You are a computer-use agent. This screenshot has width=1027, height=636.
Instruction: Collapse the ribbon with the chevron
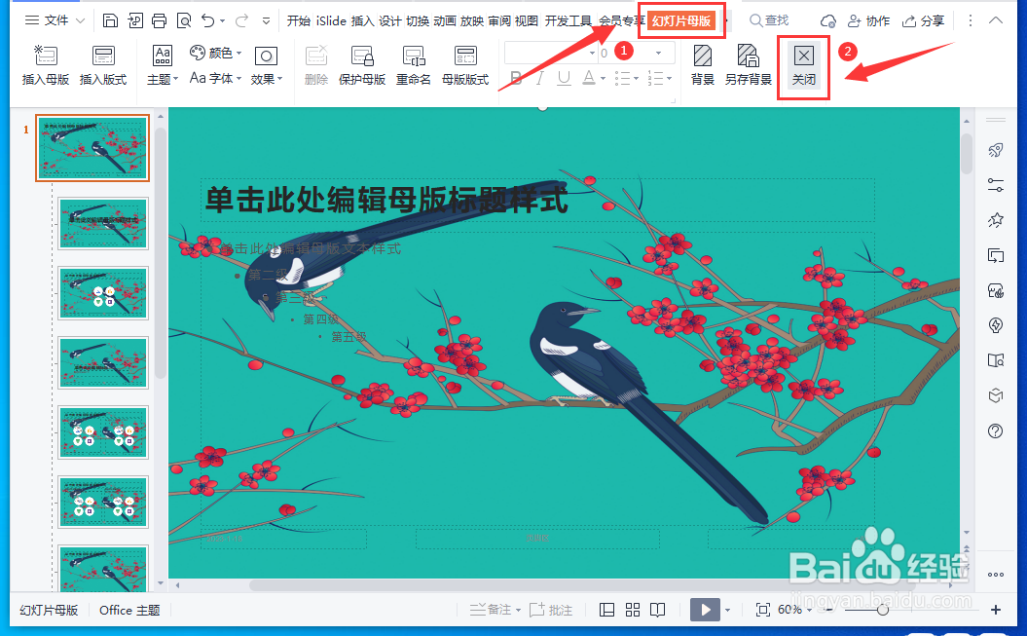996,20
